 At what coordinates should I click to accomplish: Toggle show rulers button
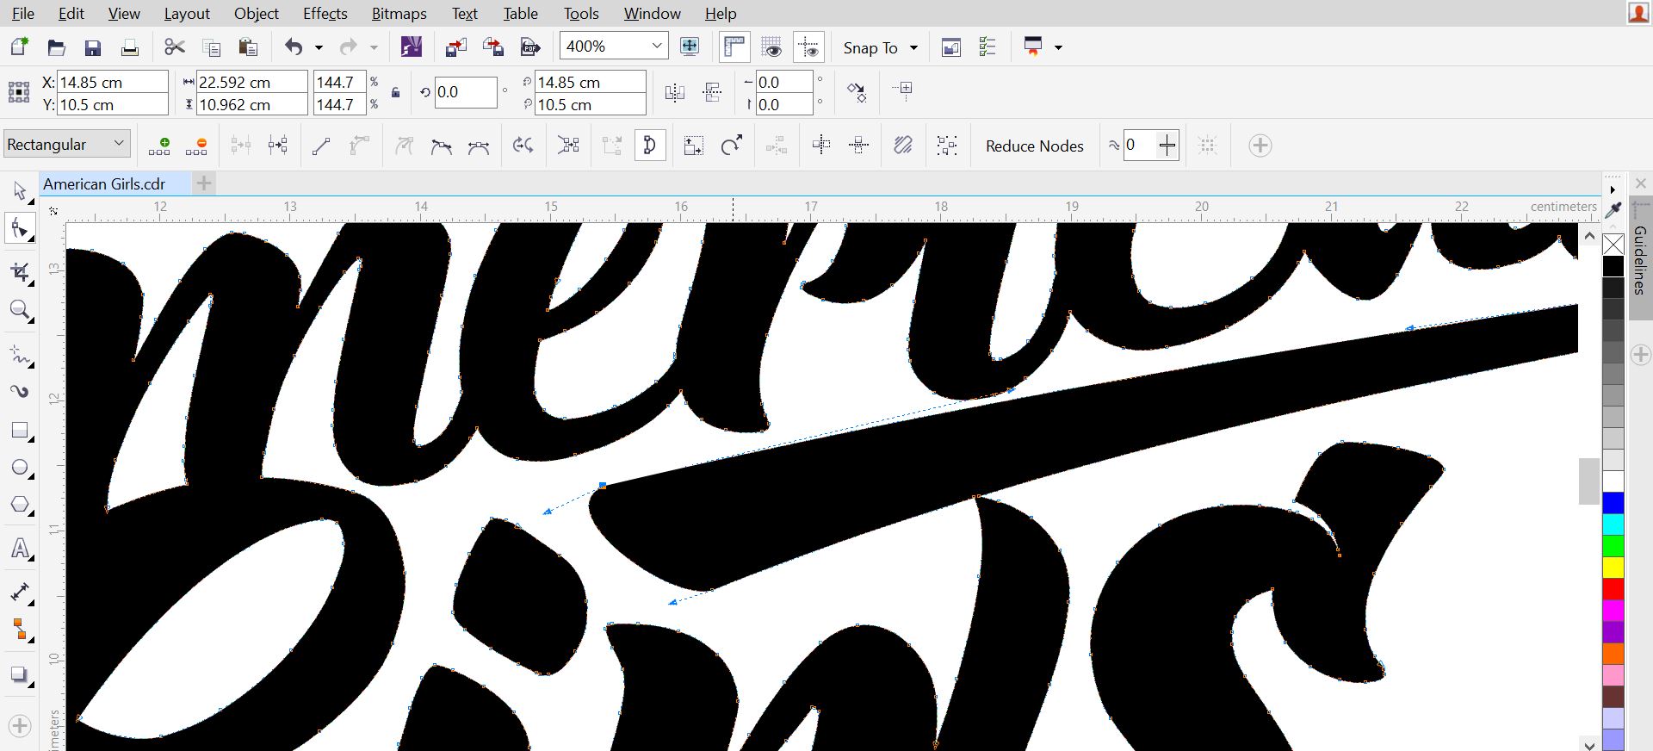click(x=734, y=47)
